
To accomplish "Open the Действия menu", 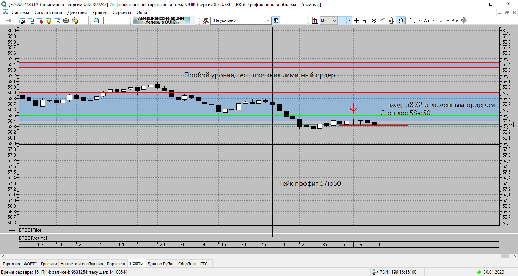I will click(x=77, y=13).
